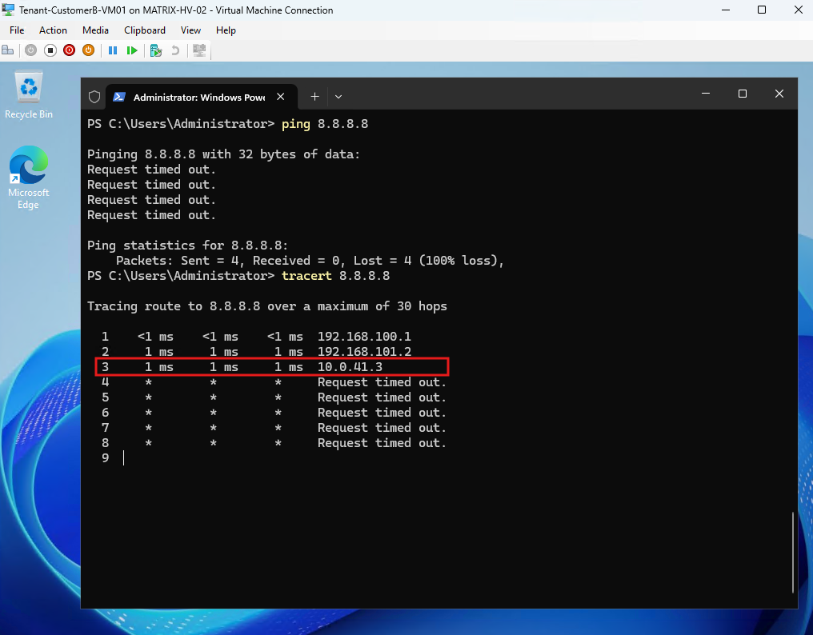Open the File menu
This screenshot has height=635, width=813.
17,30
